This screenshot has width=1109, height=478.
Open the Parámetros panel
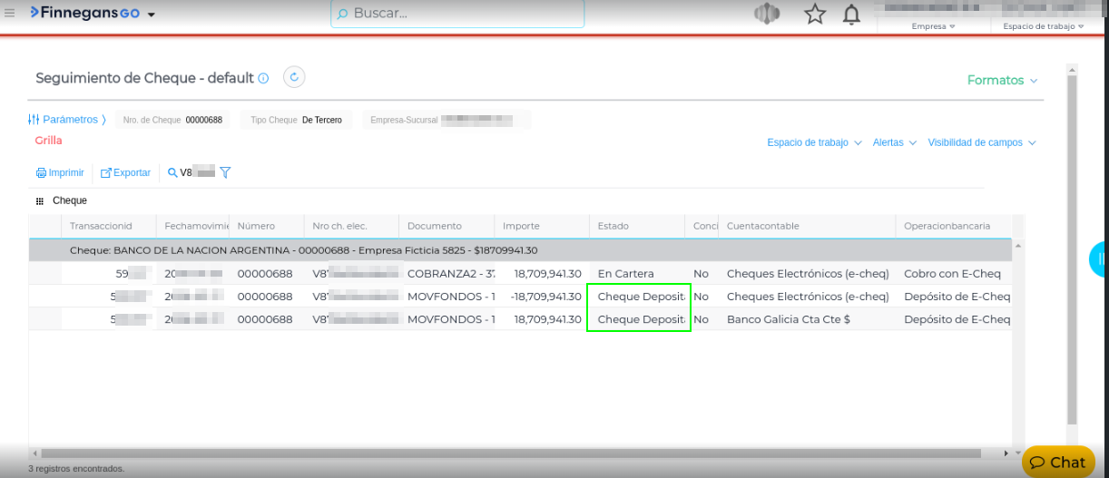click(68, 120)
